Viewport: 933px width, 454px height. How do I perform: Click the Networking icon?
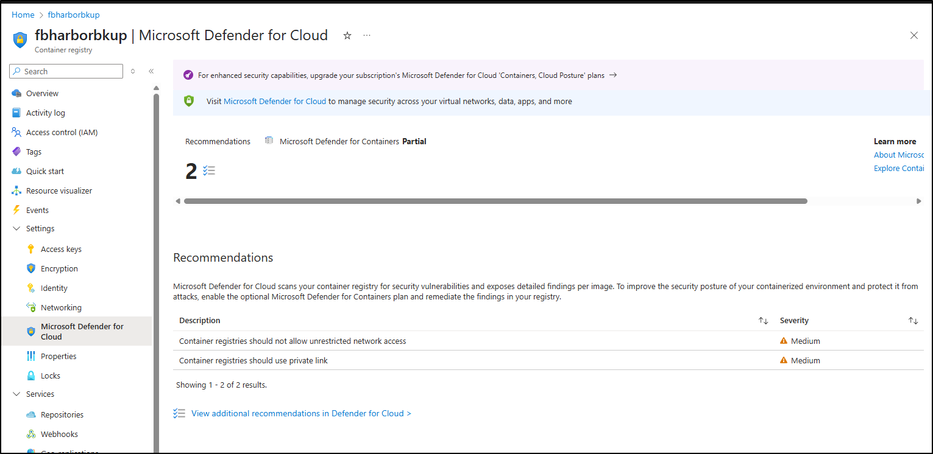tap(31, 307)
